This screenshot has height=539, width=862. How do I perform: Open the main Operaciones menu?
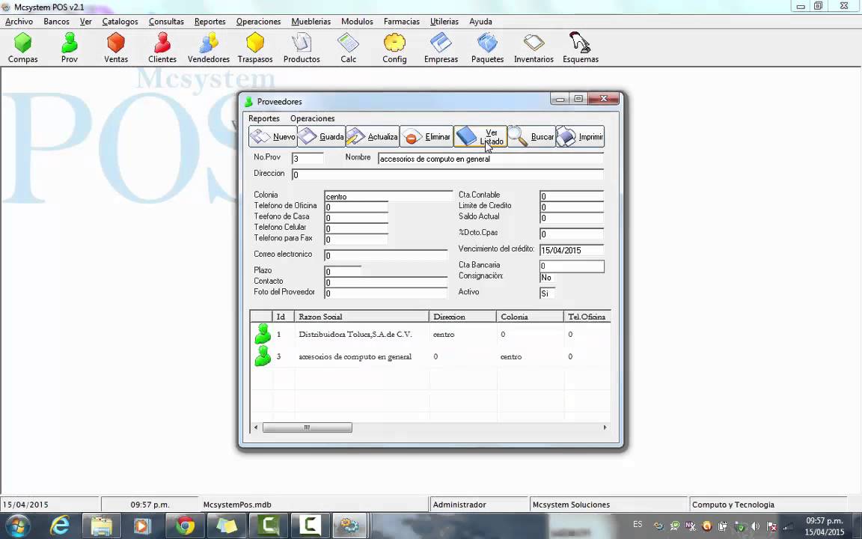click(x=258, y=22)
